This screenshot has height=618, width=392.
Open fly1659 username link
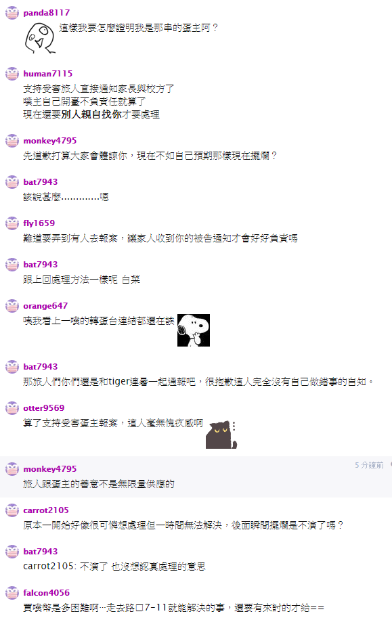click(39, 223)
